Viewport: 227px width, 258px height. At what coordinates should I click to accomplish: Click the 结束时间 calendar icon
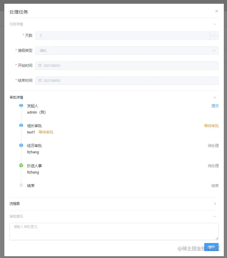[x=40, y=80]
